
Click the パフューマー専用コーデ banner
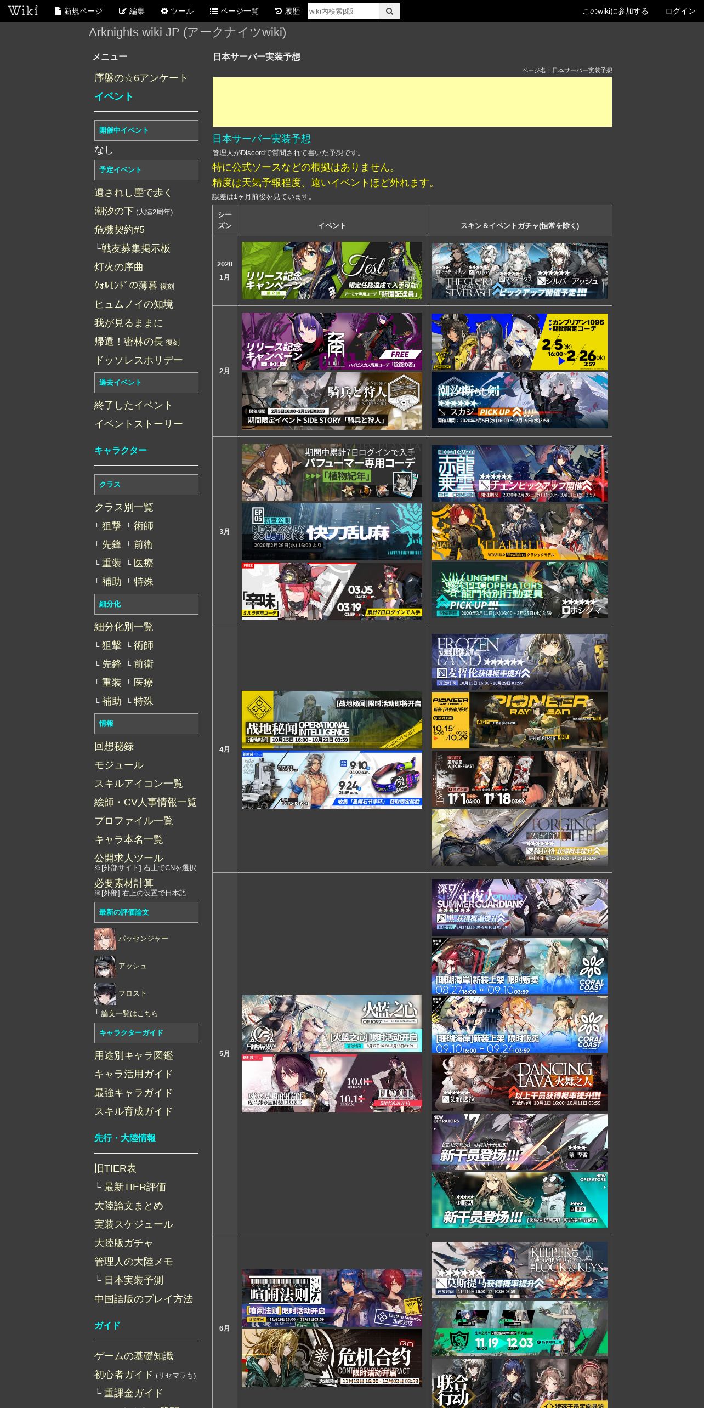(x=332, y=473)
